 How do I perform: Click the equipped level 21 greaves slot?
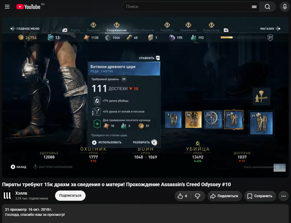coord(261,123)
